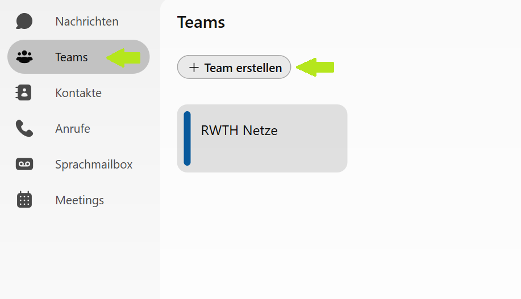The height and width of the screenshot is (299, 521).
Task: Open the Sprachmailbox text entry
Action: 94,165
